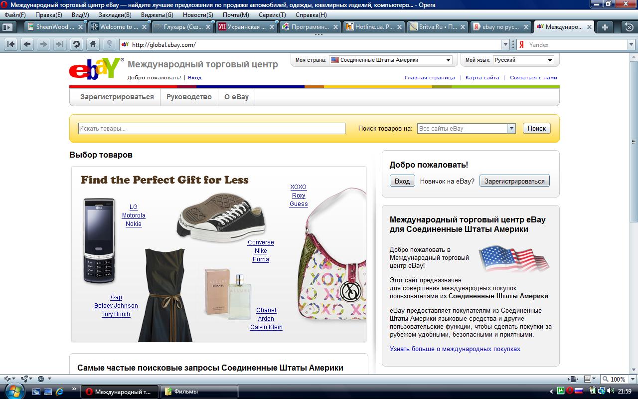Click the Opera Back navigation button
This screenshot has height=399, width=638.
click(x=27, y=44)
